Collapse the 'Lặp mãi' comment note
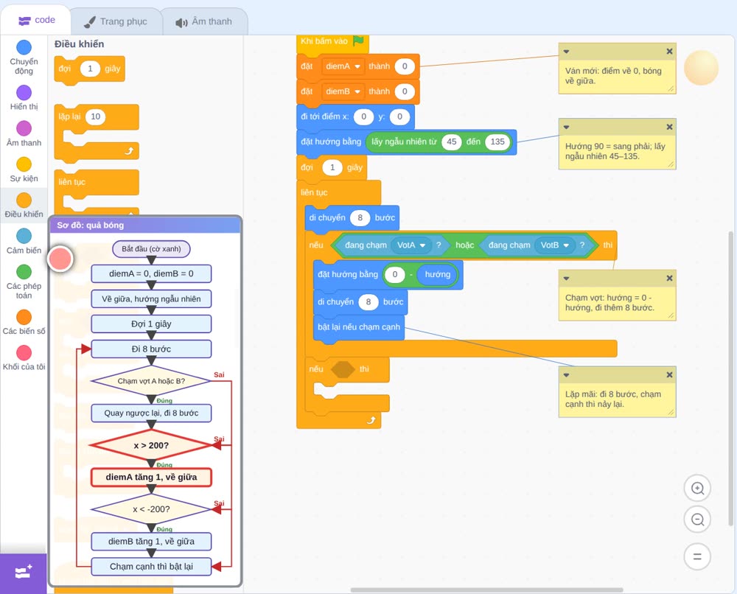This screenshot has width=737, height=594. click(x=566, y=375)
